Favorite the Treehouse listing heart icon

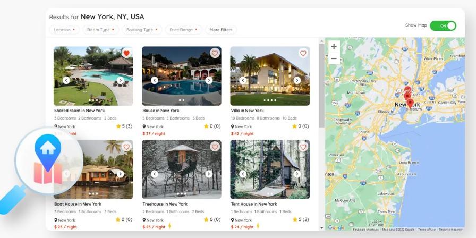pyautogui.click(x=215, y=147)
